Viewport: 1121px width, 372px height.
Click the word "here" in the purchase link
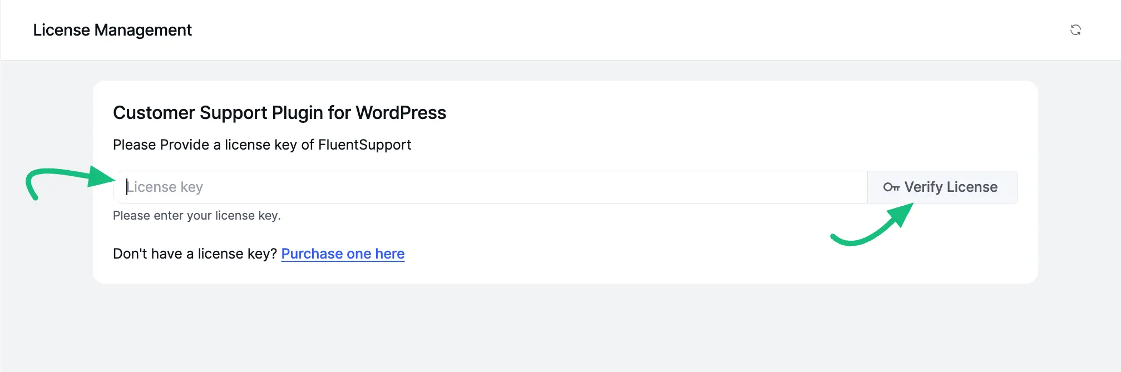(389, 254)
